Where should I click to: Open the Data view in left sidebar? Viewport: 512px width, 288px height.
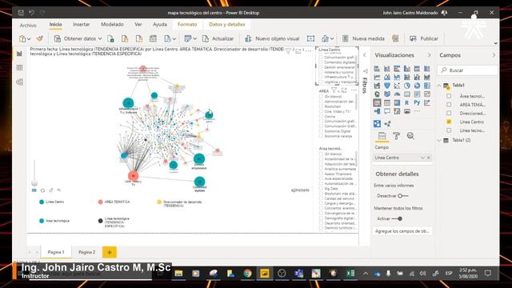pyautogui.click(x=19, y=67)
